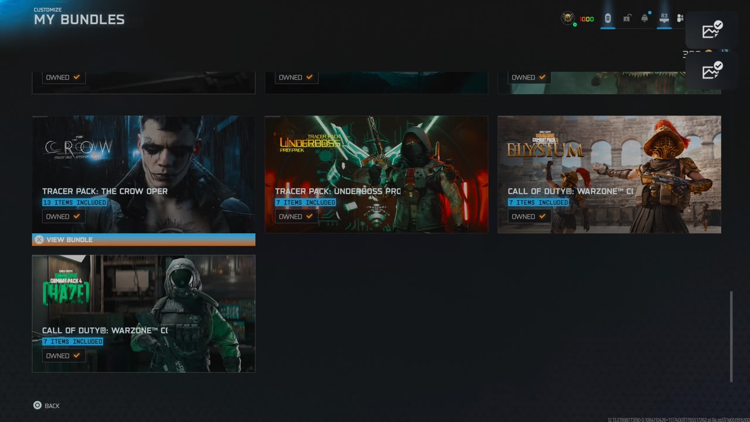Click View Bundle under The Crow

tap(144, 240)
